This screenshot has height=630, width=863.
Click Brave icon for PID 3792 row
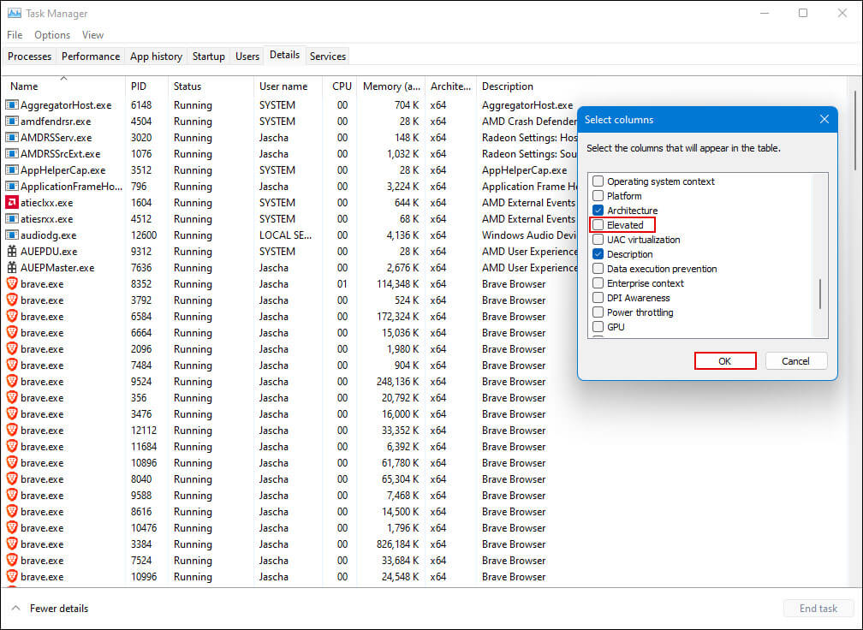(x=12, y=300)
